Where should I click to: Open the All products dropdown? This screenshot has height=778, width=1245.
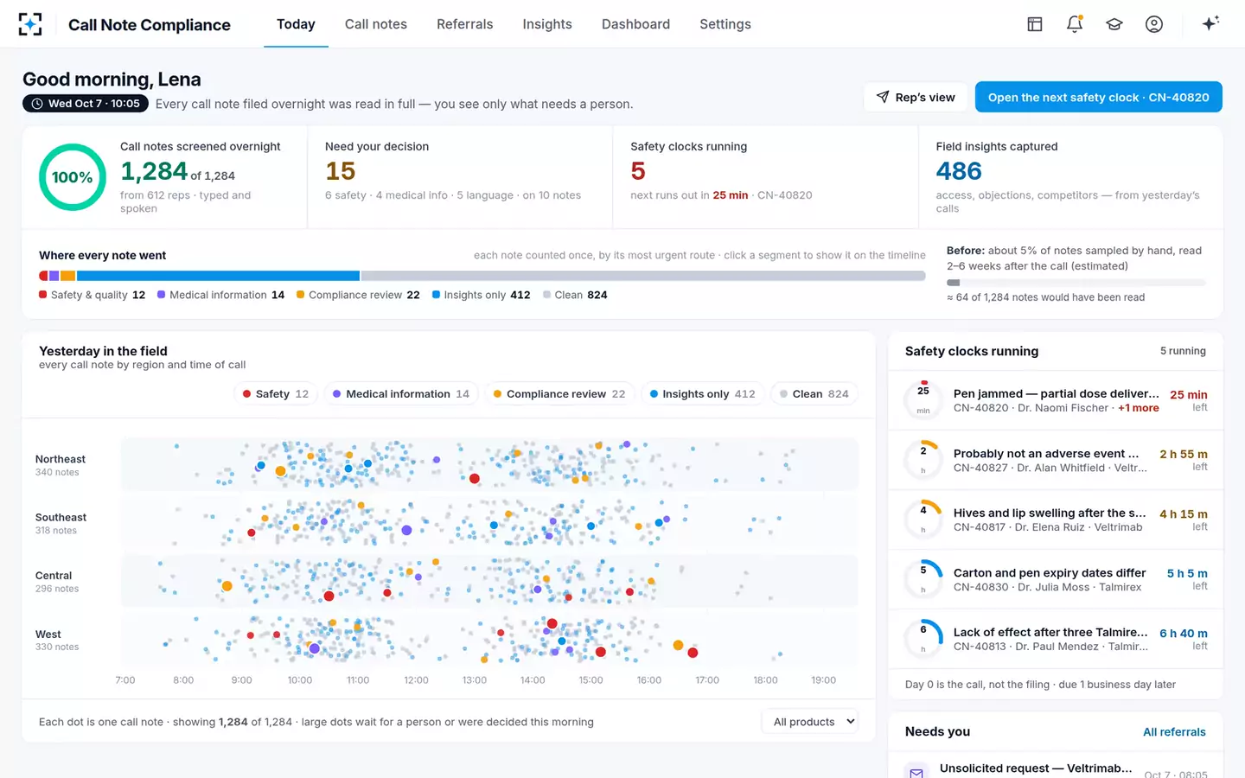coord(810,722)
